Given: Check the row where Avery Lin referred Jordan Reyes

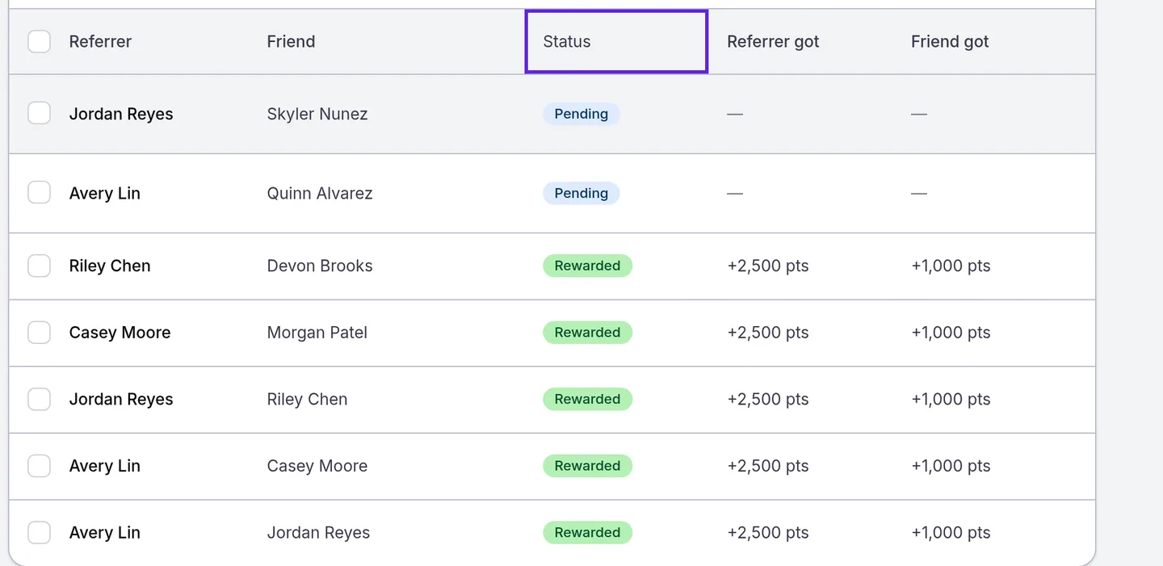Looking at the screenshot, I should click(39, 533).
